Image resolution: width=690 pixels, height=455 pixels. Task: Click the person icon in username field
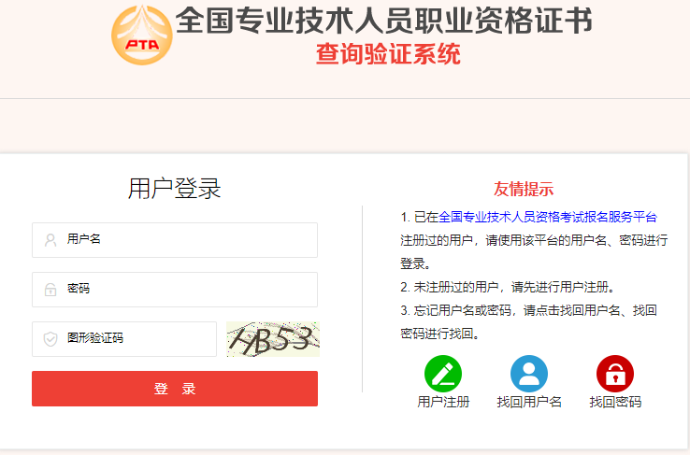pyautogui.click(x=50, y=240)
